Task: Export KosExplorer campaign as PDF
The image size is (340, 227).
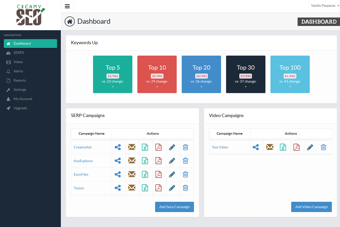Action: point(159,161)
